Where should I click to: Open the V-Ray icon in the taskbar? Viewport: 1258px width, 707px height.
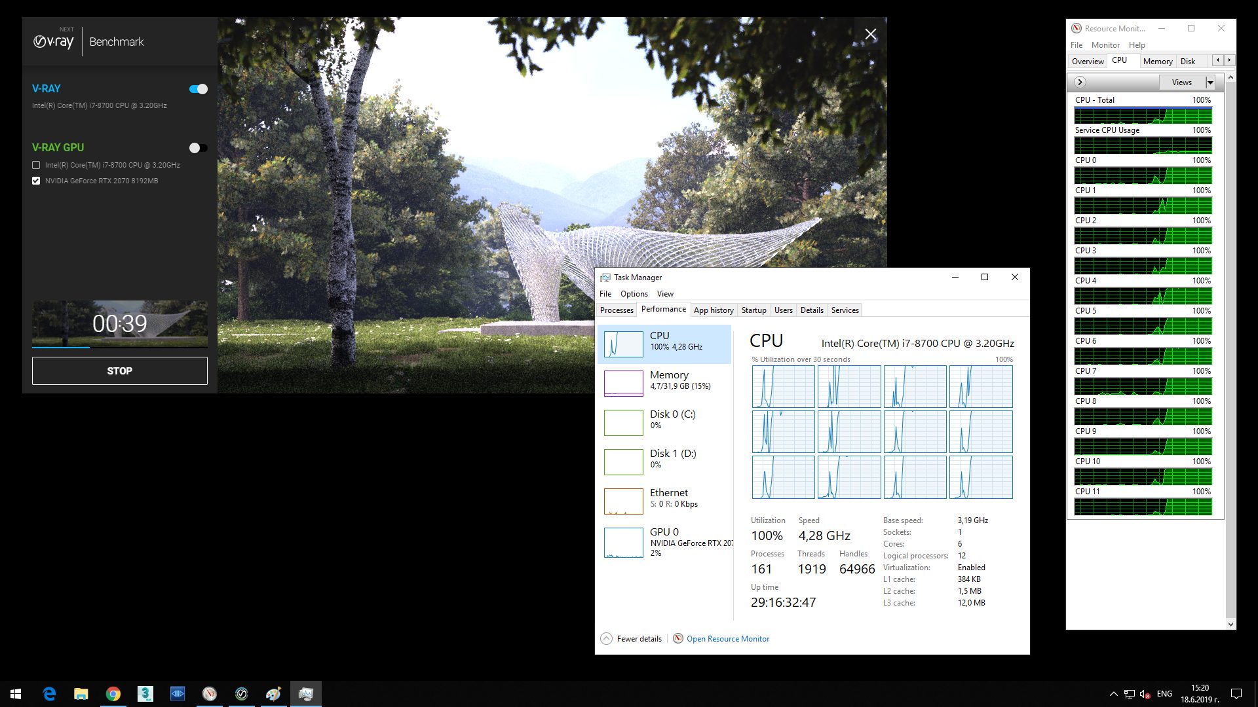point(241,693)
